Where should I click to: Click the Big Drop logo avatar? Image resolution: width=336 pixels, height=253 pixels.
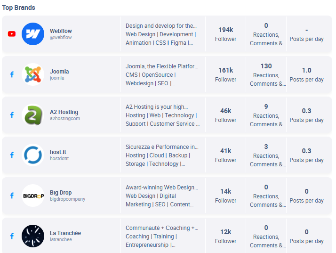click(x=33, y=196)
